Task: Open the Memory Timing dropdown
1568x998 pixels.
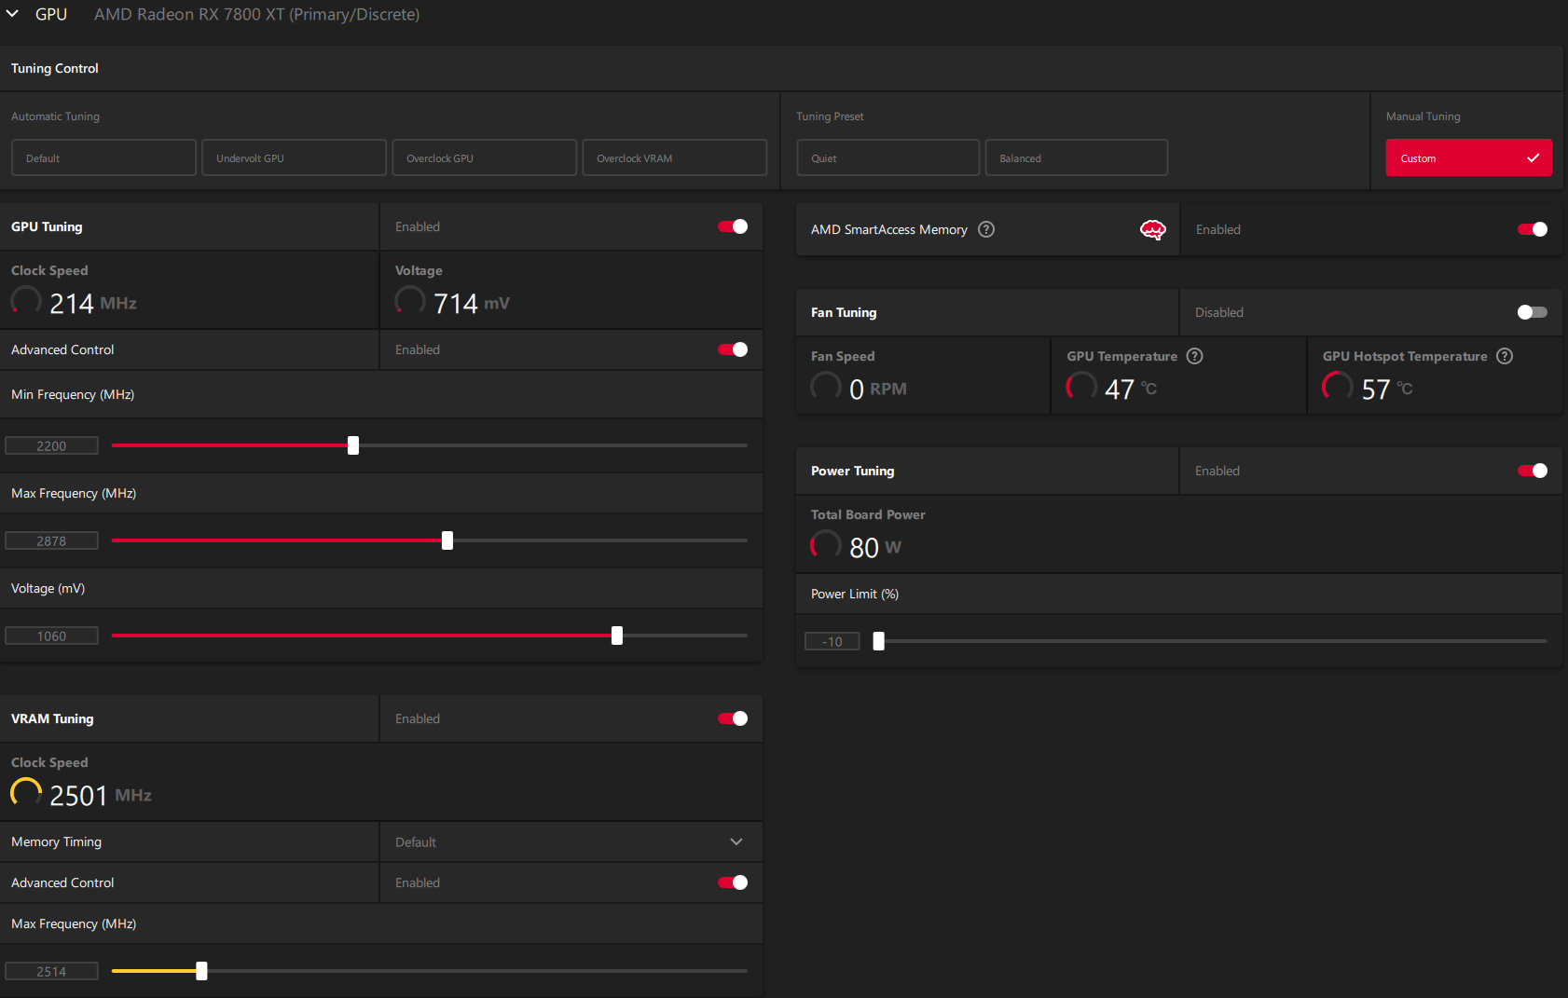Action: click(571, 841)
